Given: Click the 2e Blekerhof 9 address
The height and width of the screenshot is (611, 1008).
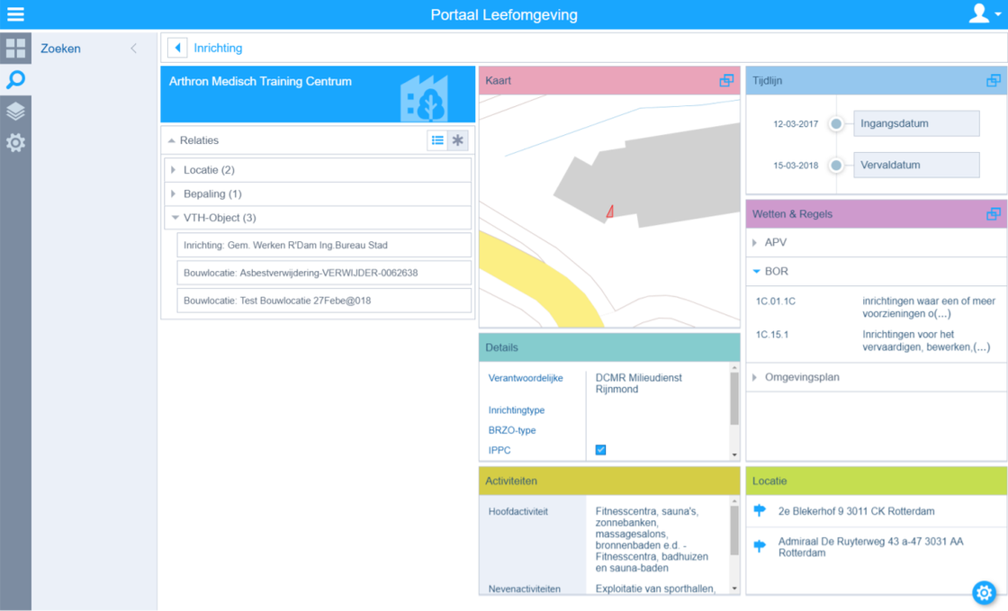Looking at the screenshot, I should point(856,511).
